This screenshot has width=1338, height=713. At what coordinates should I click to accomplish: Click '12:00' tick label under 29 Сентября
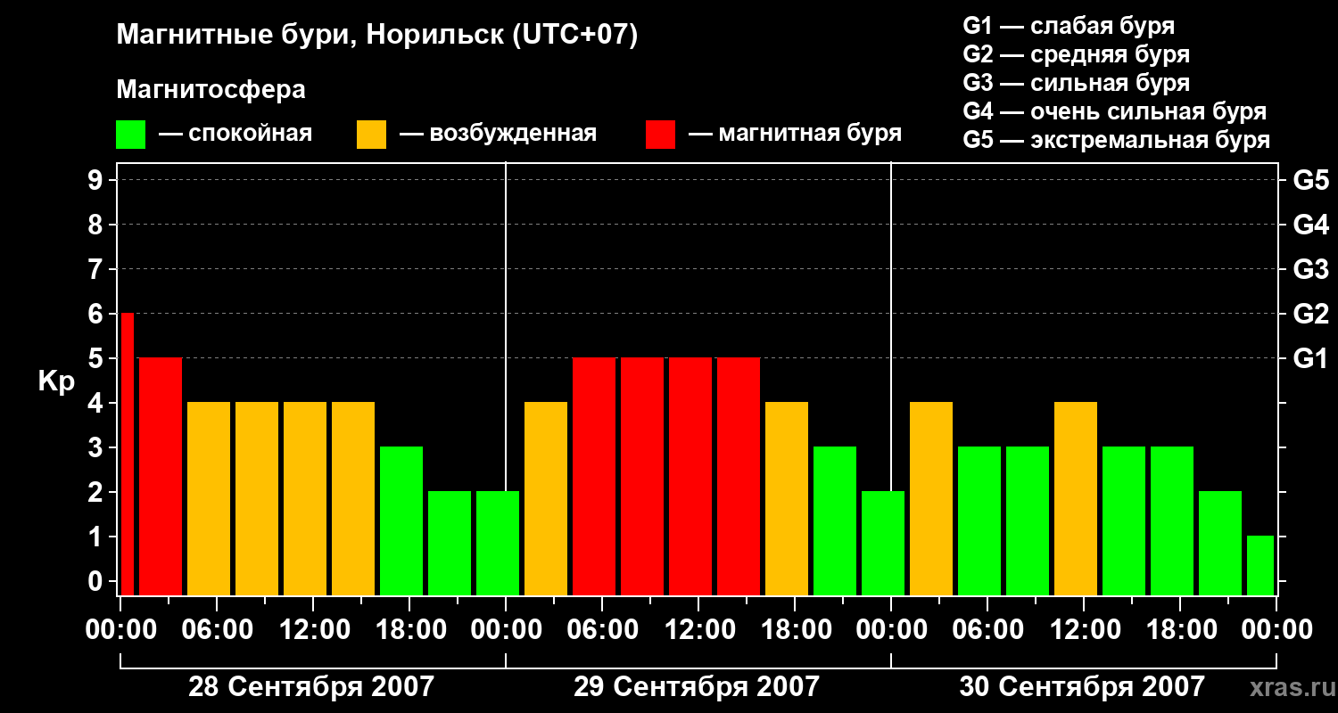tap(698, 630)
